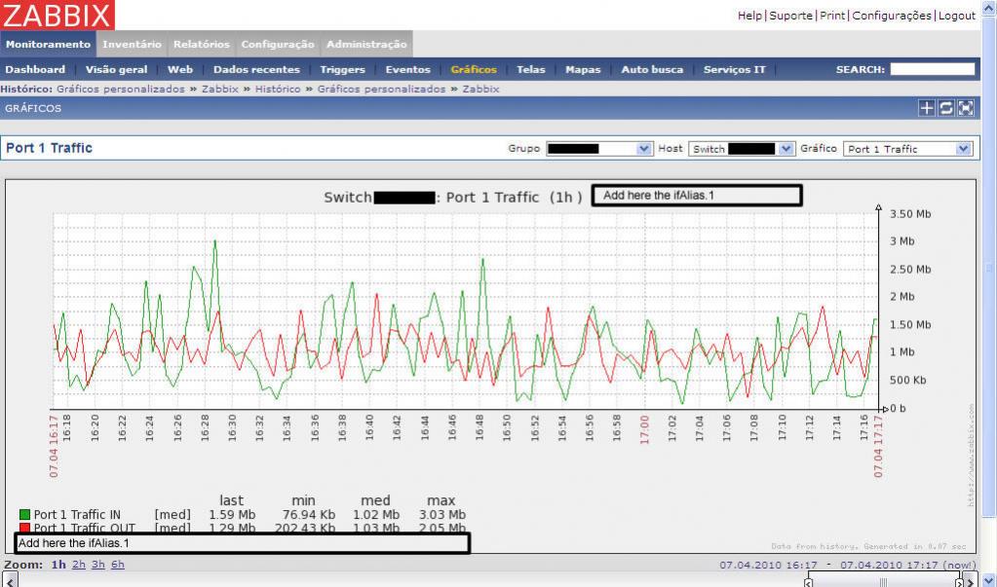The width and height of the screenshot is (997, 587).
Task: Click the add to favourites plus icon
Action: pos(926,108)
